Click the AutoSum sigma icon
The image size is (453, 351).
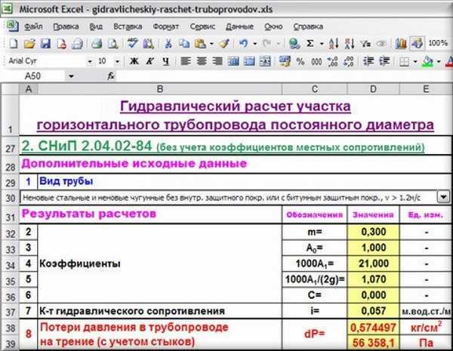coord(310,44)
